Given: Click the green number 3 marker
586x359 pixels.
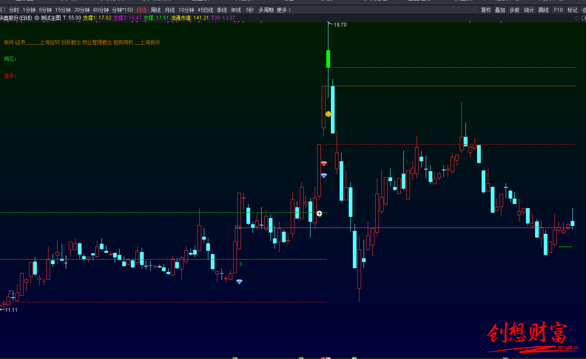Looking at the screenshot, I should coord(241,264).
